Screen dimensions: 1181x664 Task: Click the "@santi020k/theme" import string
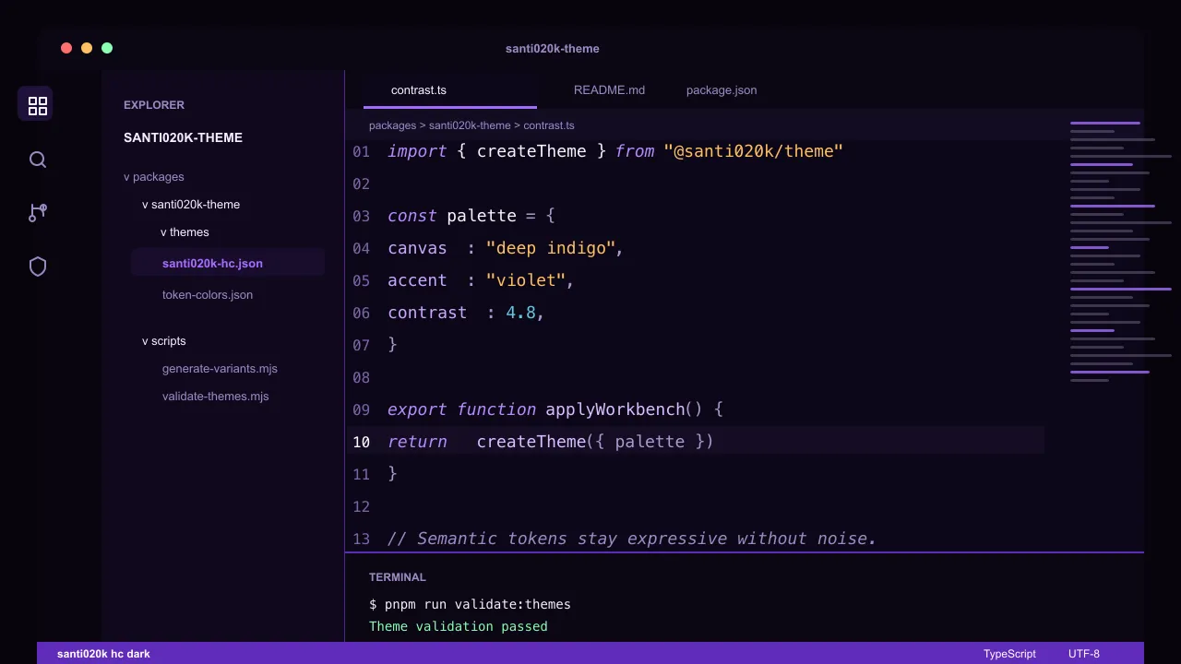click(x=754, y=151)
